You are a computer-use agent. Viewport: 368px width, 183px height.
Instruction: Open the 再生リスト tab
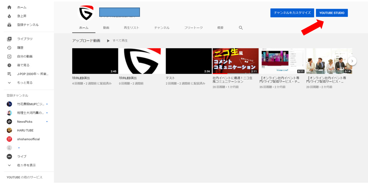[131, 28]
